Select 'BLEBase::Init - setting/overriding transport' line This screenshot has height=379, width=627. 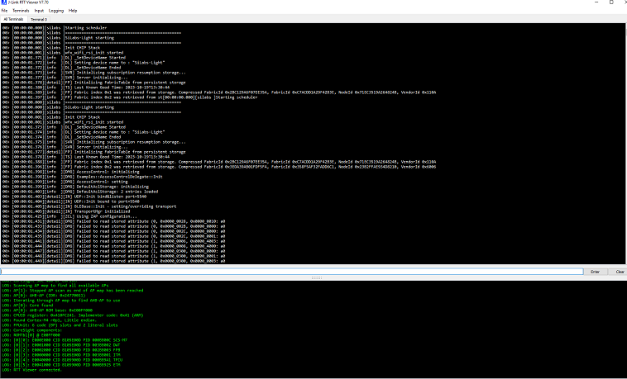coord(89,206)
